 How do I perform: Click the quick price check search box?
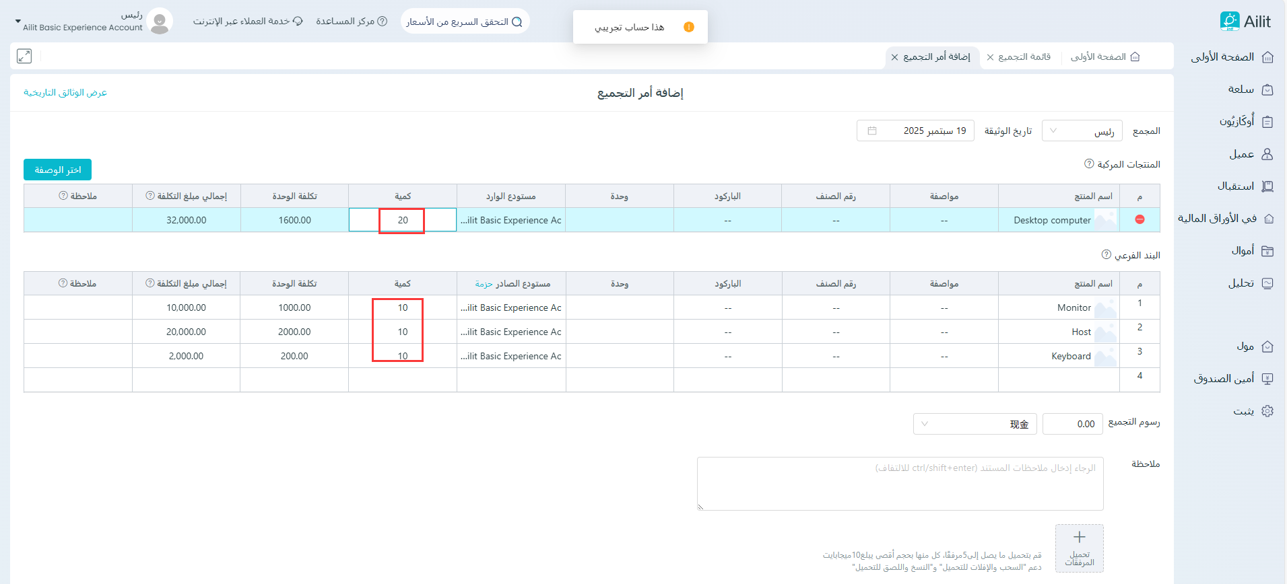pyautogui.click(x=465, y=22)
